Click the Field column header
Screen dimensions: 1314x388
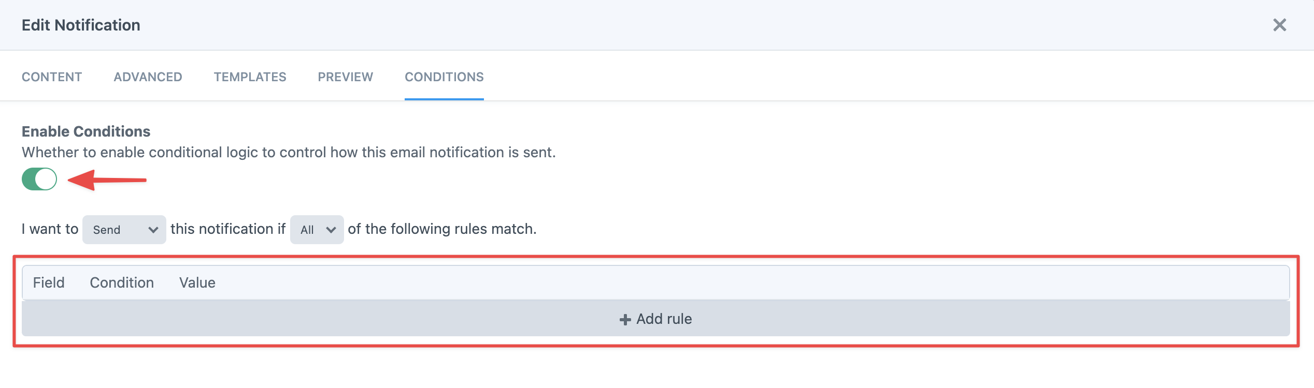click(49, 282)
